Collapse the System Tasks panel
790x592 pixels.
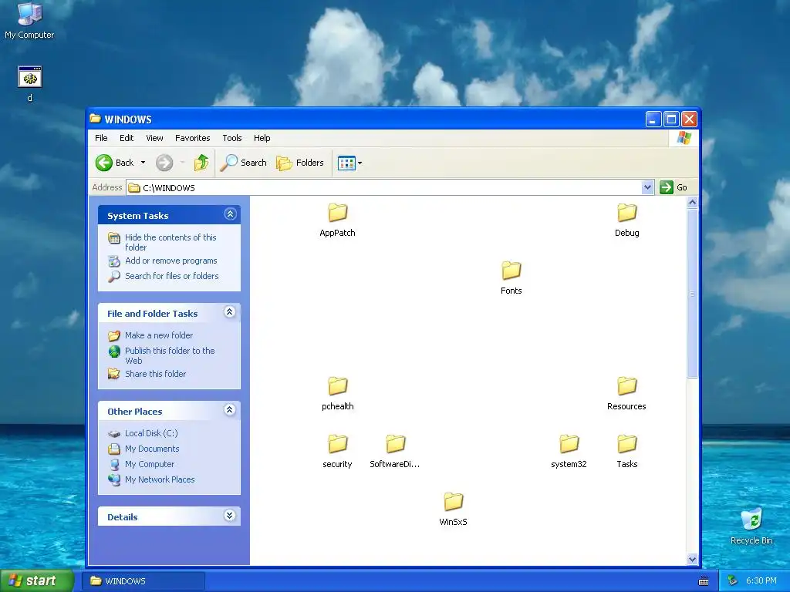(x=230, y=214)
